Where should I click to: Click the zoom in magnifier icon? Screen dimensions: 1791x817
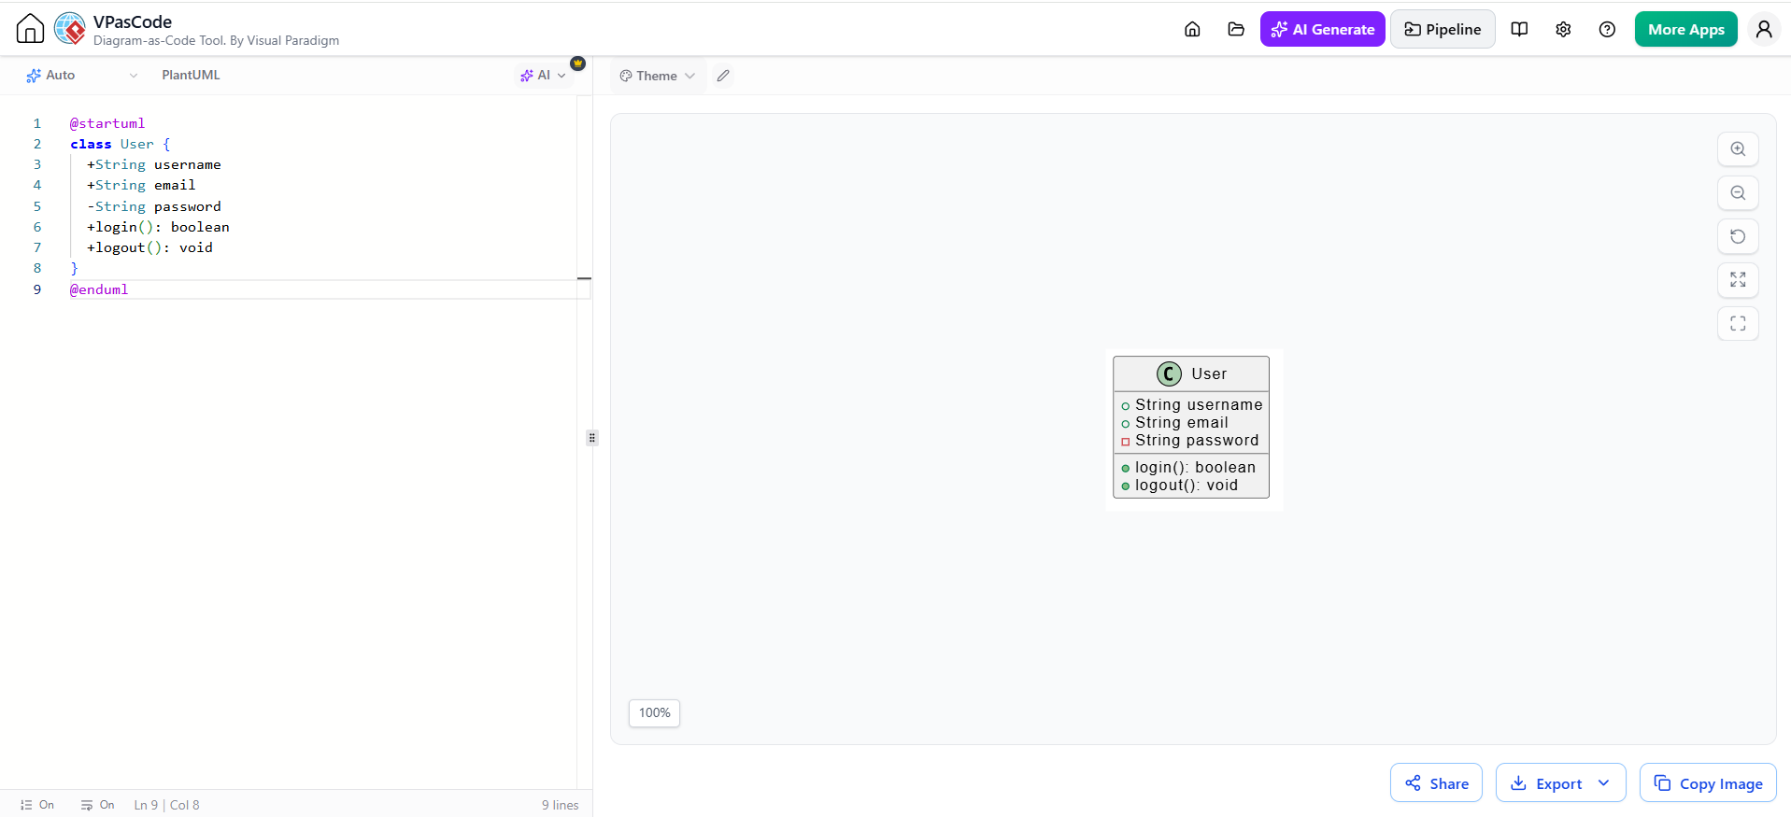[1738, 149]
